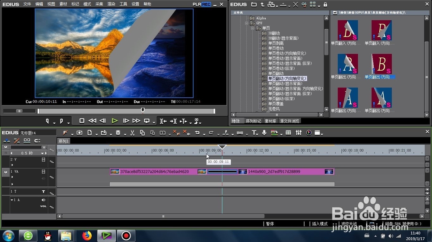Image resolution: width=432 pixels, height=242 pixels.
Task: Click the Ripple Delete icon
Action: 187,133
